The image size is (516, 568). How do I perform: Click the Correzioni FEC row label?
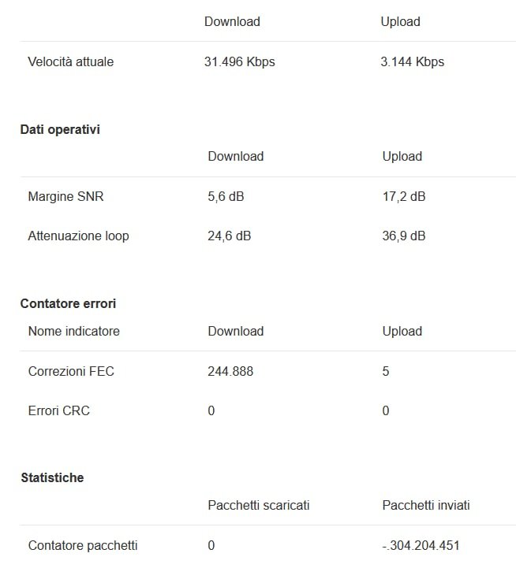pos(71,371)
